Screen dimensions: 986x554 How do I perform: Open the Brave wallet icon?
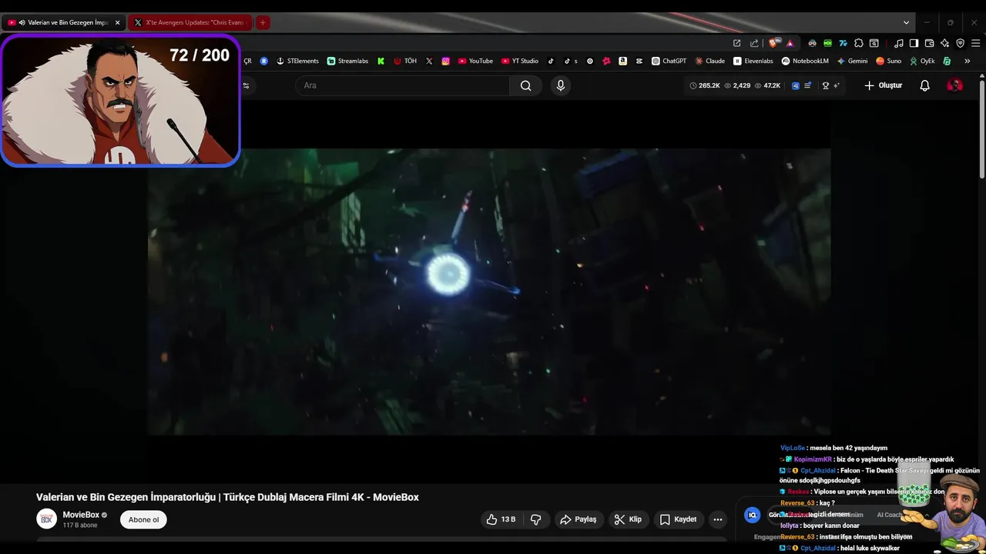pos(929,43)
